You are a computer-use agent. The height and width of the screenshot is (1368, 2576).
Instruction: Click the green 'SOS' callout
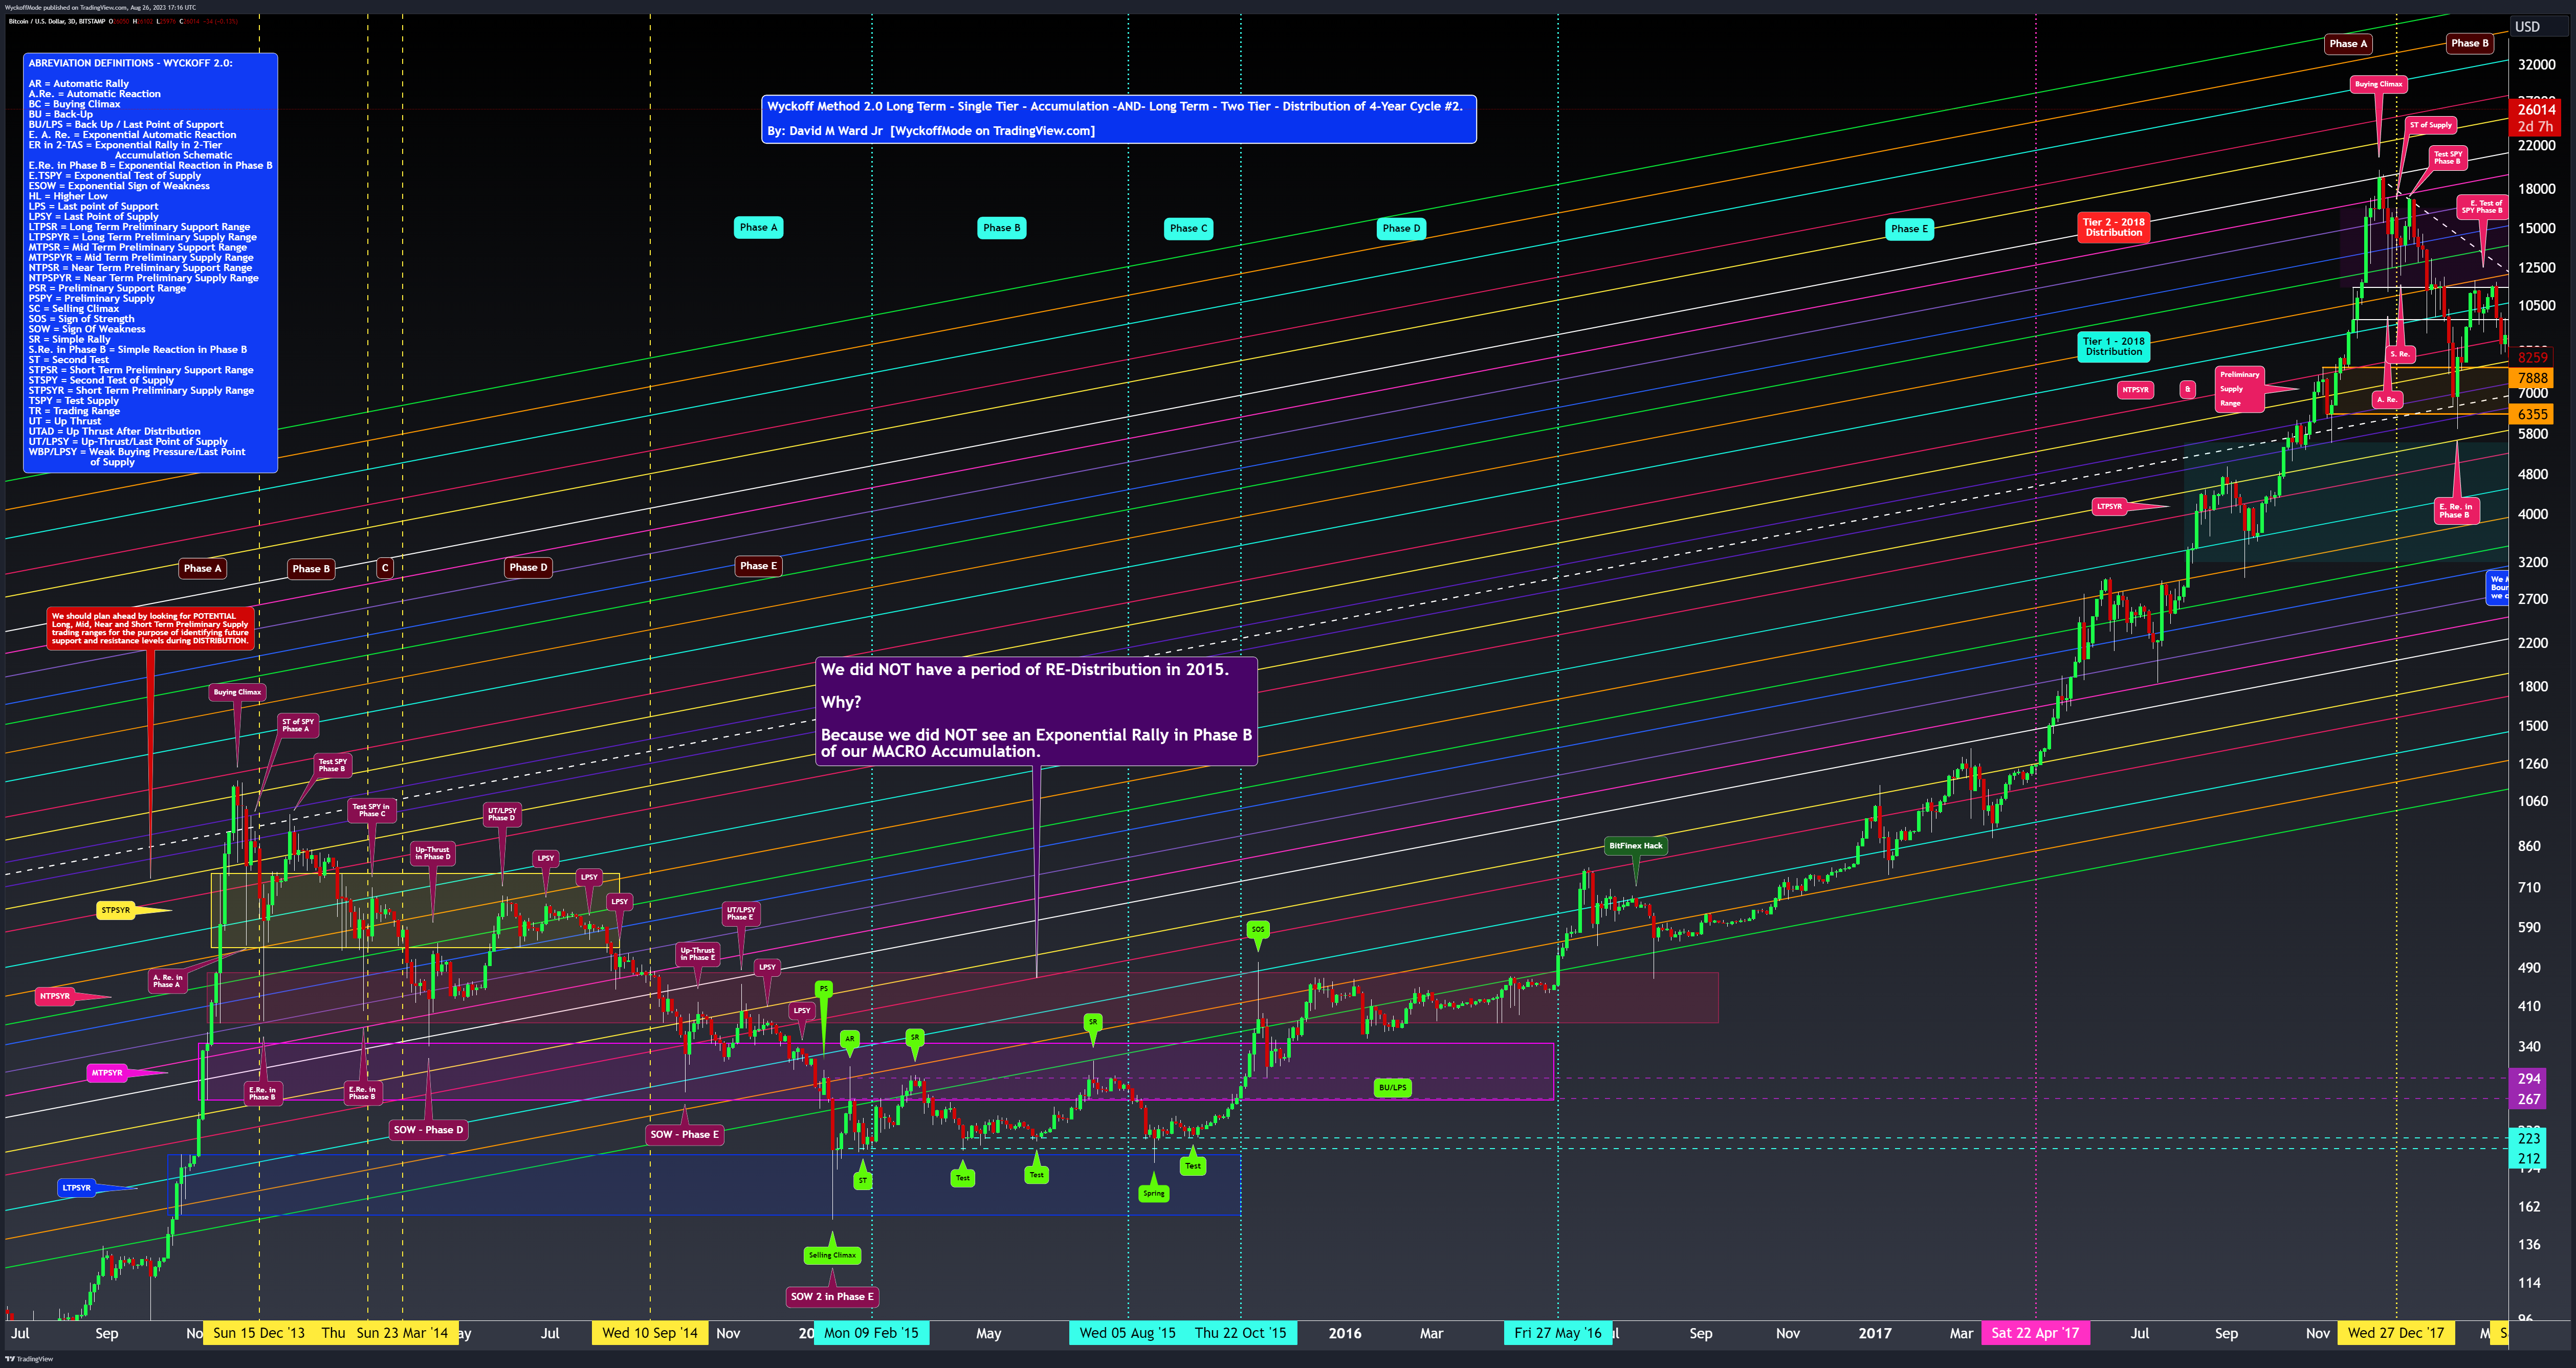tap(1258, 929)
